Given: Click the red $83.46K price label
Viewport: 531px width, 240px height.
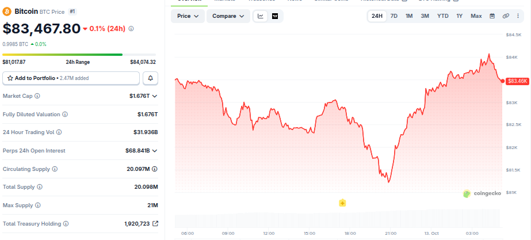Looking at the screenshot, I should click(x=517, y=81).
